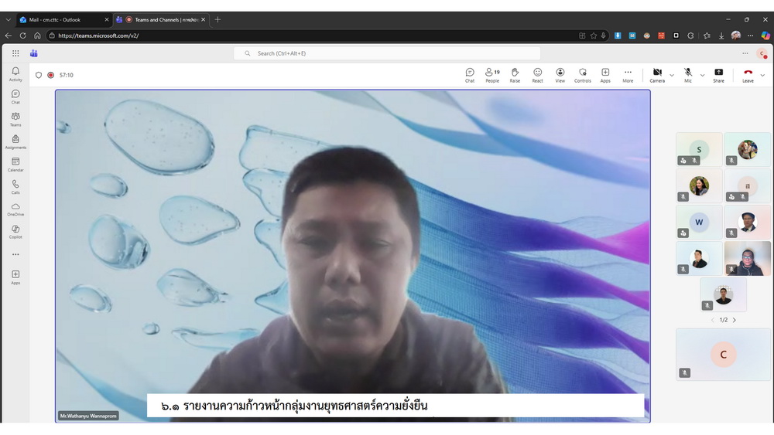Image resolution: width=774 pixels, height=435 pixels.
Task: Open OneDrive in the left sidebar
Action: click(x=15, y=209)
